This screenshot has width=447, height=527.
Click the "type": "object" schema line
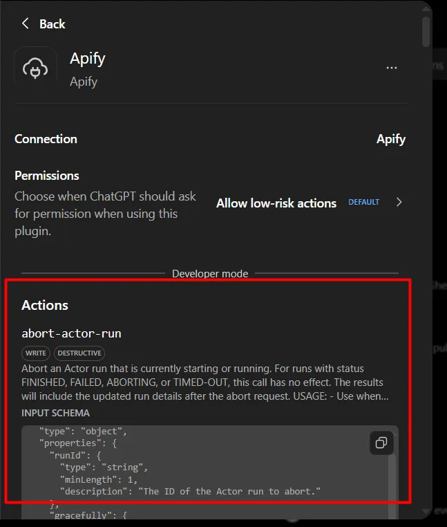coord(83,431)
